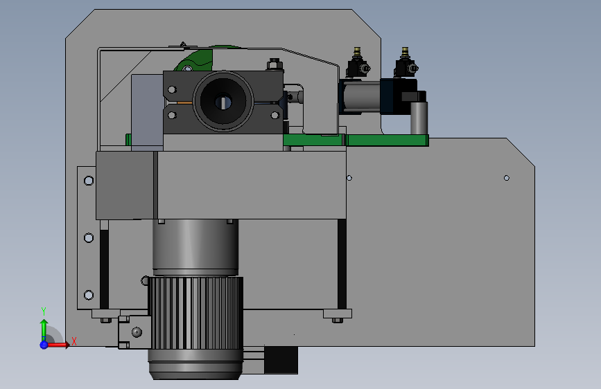Select the right black vertical guide rod
601x389 pixels.
click(x=342, y=264)
